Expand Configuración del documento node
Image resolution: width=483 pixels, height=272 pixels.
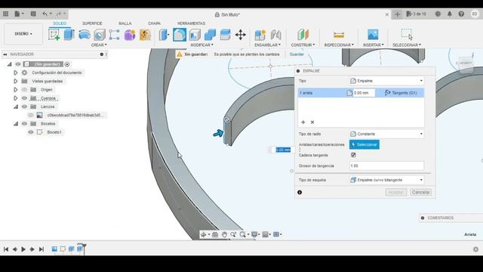click(15, 73)
